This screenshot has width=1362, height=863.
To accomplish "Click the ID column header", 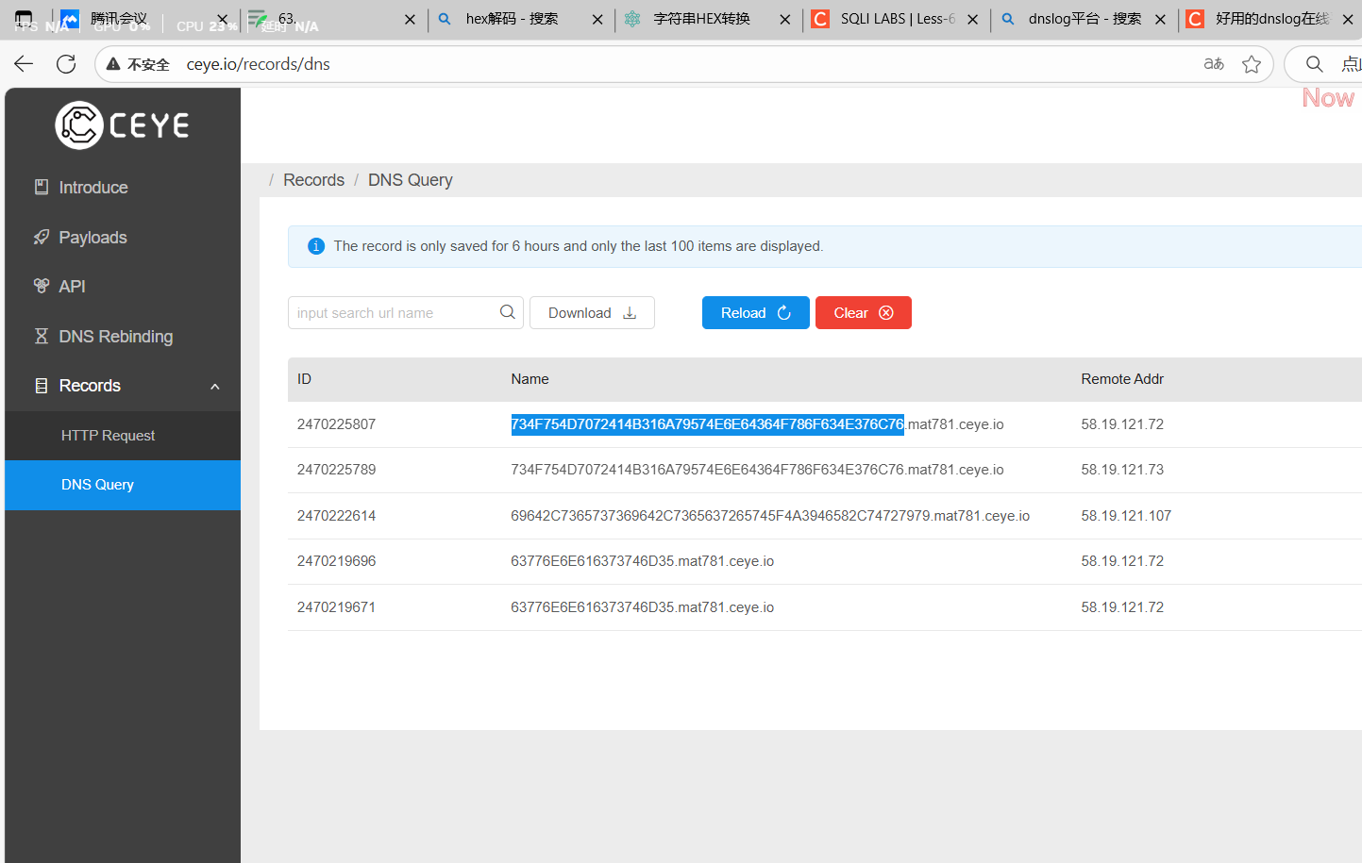I will 304,379.
